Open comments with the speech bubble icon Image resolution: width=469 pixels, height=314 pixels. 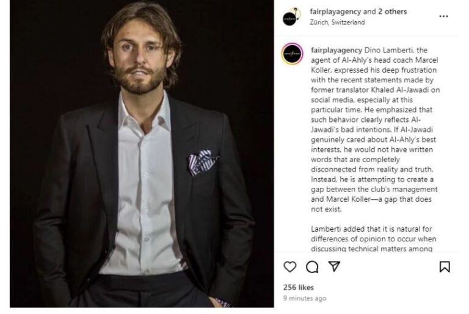pos(312,266)
